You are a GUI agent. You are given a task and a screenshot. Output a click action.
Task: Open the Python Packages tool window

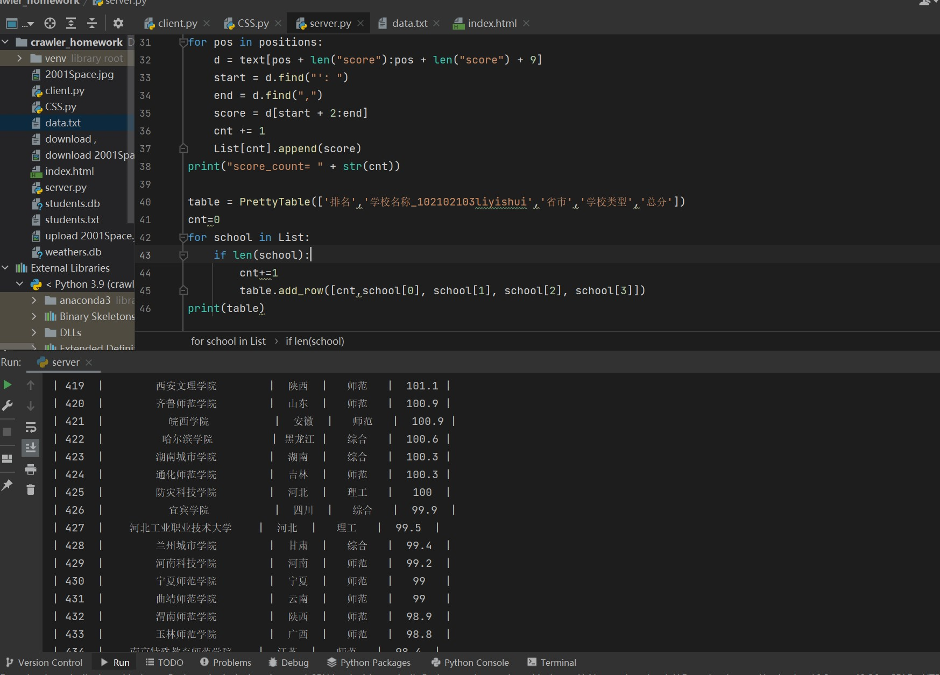[x=369, y=663]
